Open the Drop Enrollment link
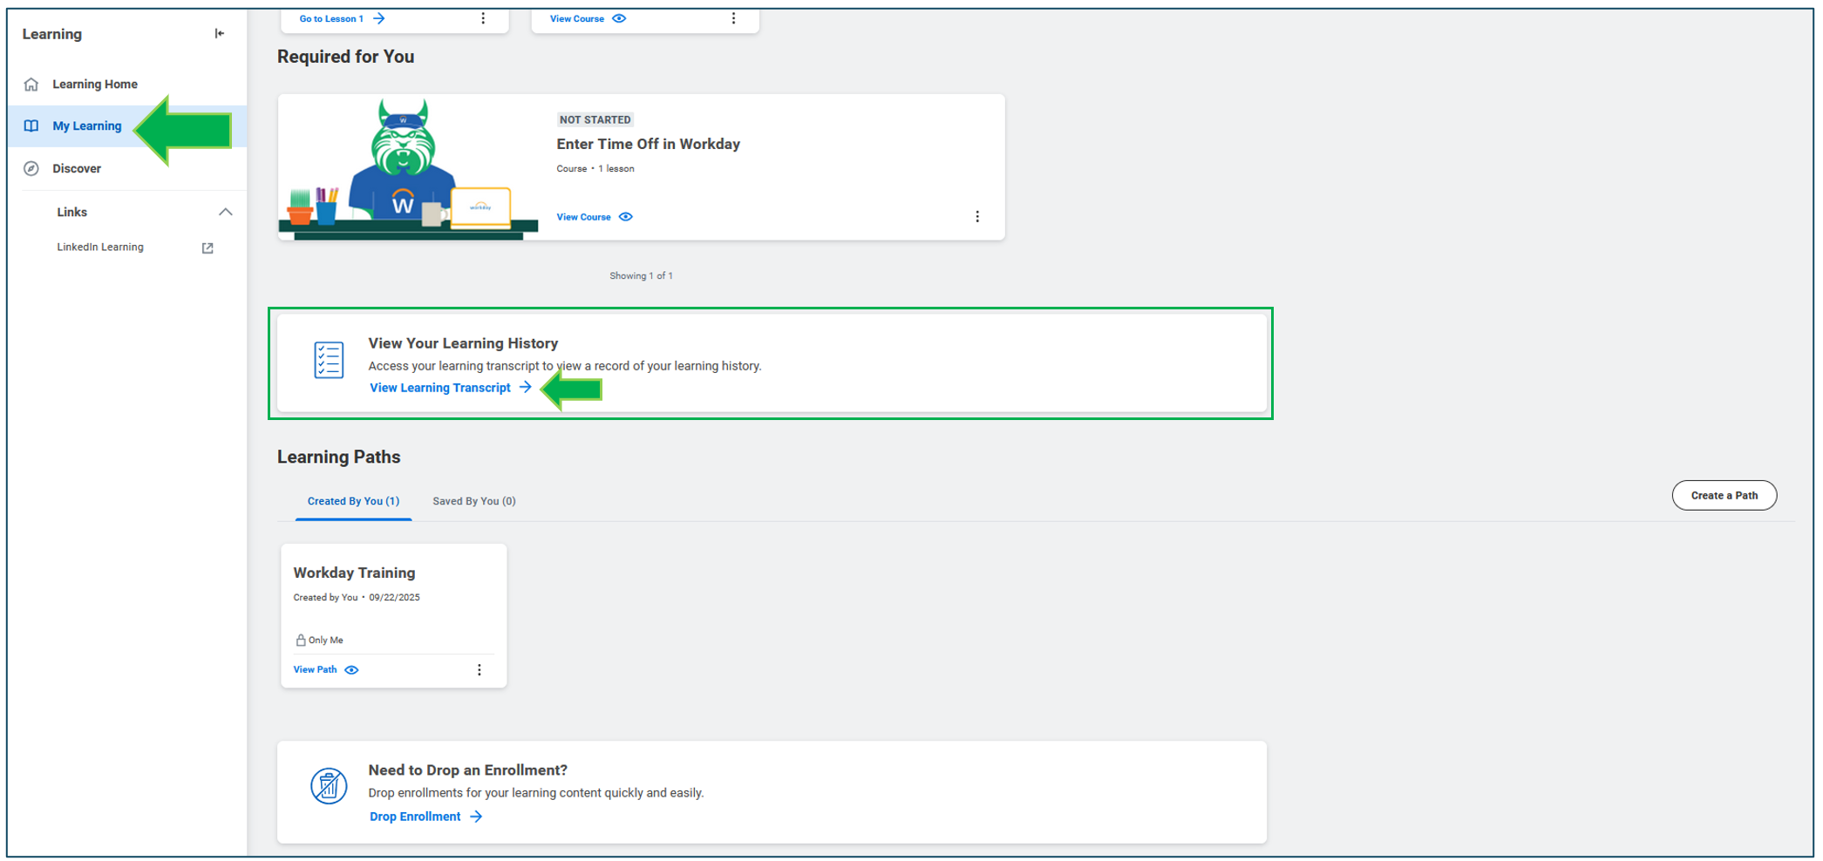Viewport: 1823px width, 861px height. (415, 817)
